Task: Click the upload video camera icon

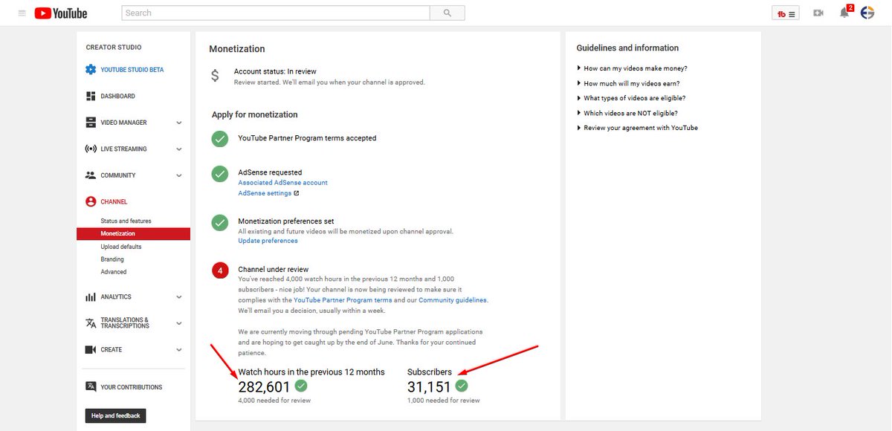Action: 818,13
